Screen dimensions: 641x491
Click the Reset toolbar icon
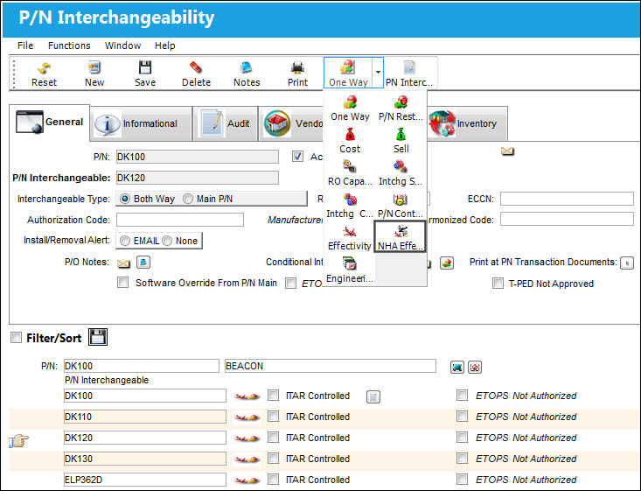pos(44,74)
